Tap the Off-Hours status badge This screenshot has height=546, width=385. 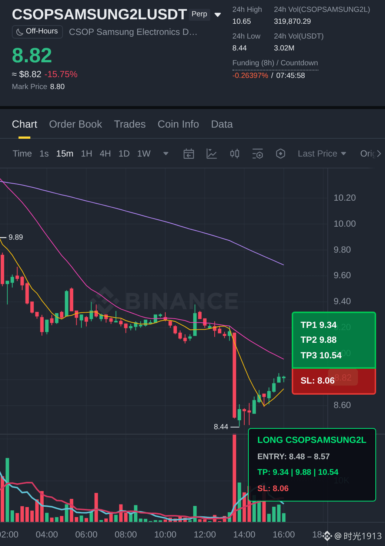(x=37, y=32)
